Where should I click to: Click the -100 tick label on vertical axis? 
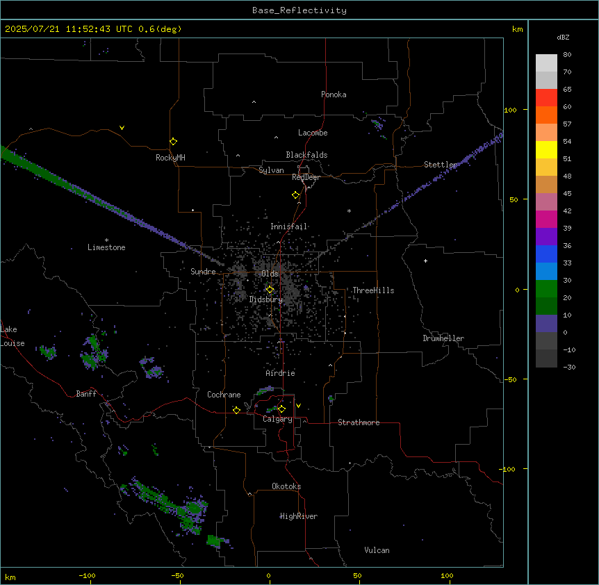pyautogui.click(x=508, y=469)
